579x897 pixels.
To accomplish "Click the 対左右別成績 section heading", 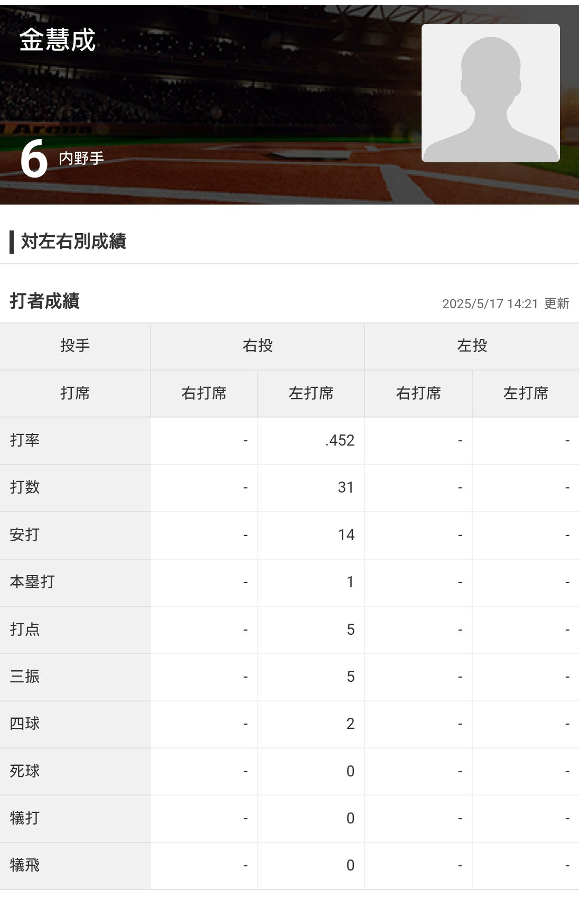I will click(73, 242).
